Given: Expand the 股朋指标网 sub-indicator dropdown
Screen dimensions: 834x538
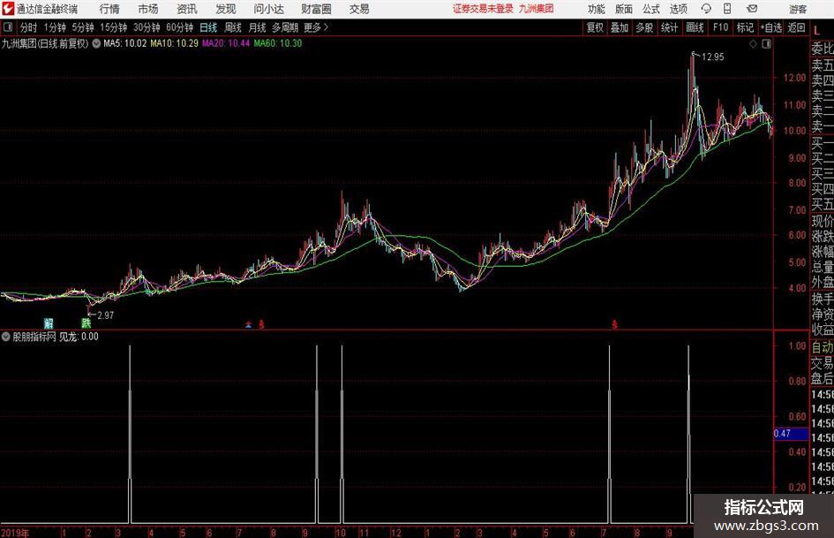Looking at the screenshot, I should [x=6, y=337].
